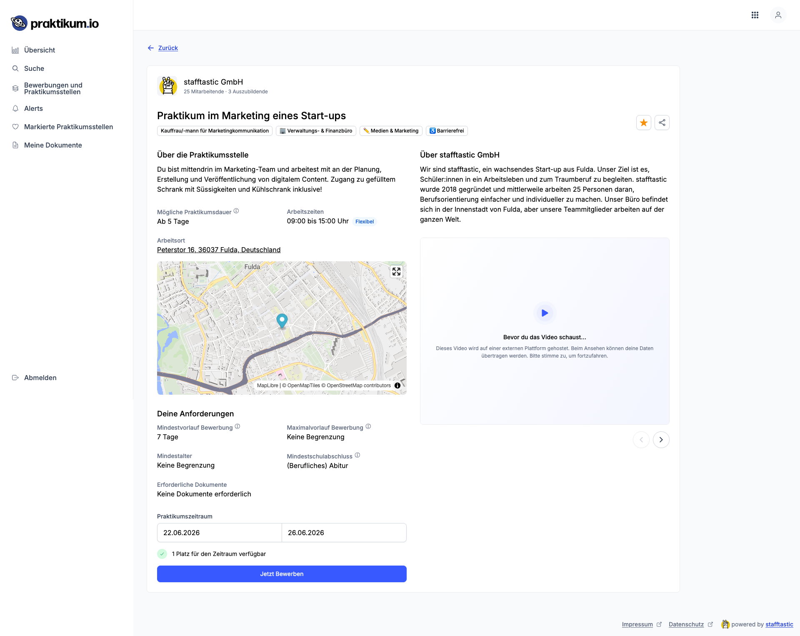This screenshot has height=636, width=800.
Task: Go back via Zurück link
Action: pos(168,48)
